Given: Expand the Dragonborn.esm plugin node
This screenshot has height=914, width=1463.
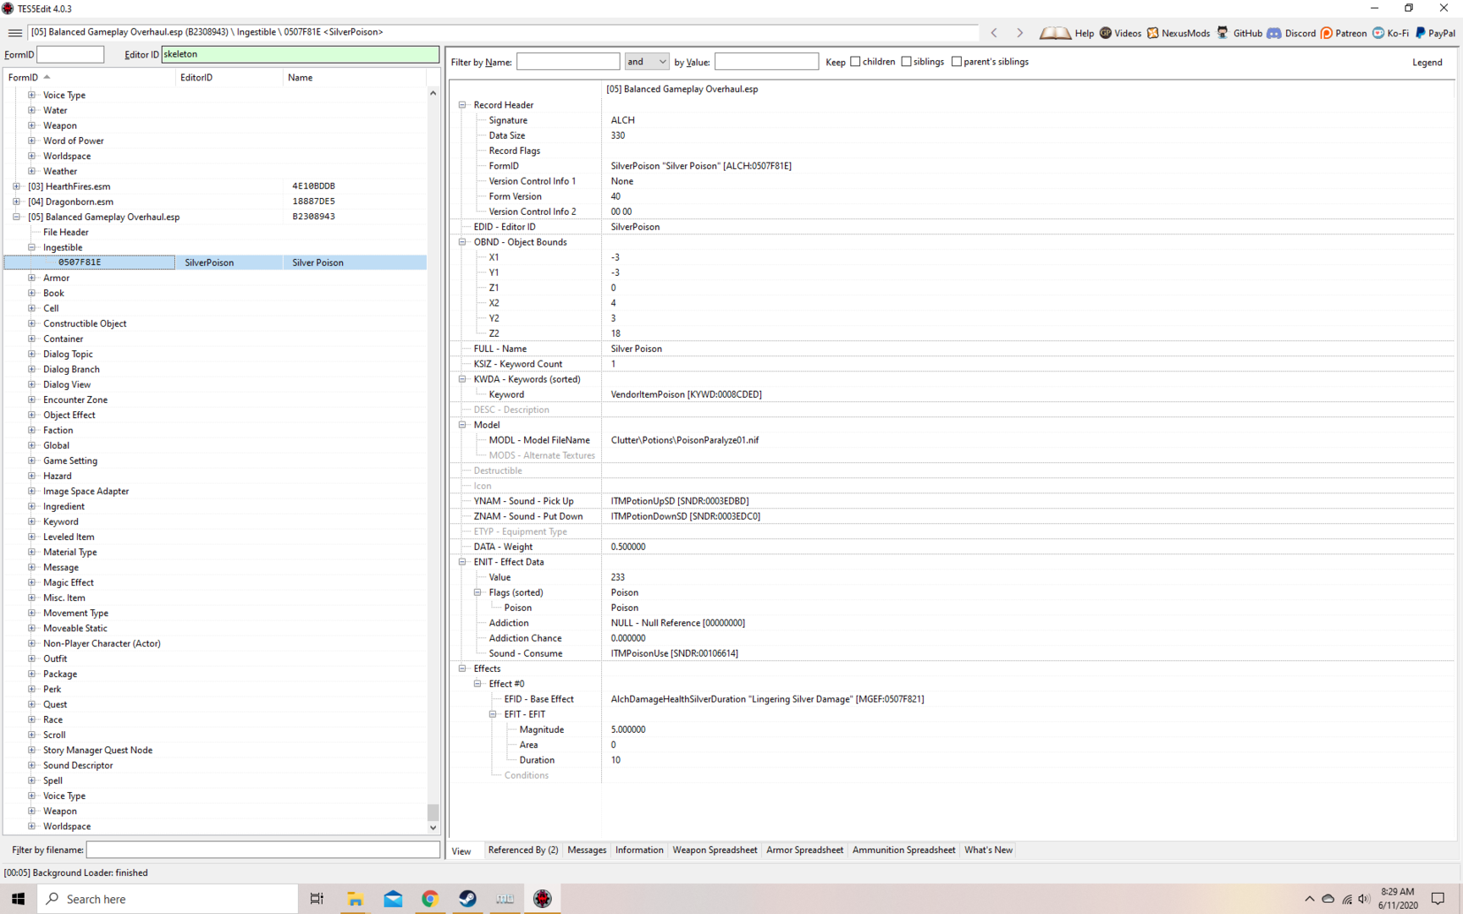Looking at the screenshot, I should pos(16,201).
